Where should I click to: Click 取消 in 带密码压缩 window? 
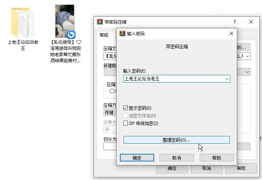coord(207,168)
